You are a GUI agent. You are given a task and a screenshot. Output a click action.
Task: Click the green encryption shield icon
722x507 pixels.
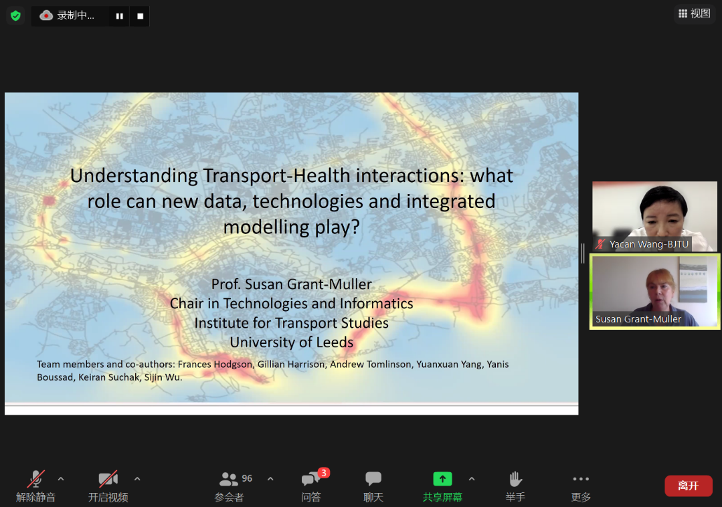click(x=15, y=15)
